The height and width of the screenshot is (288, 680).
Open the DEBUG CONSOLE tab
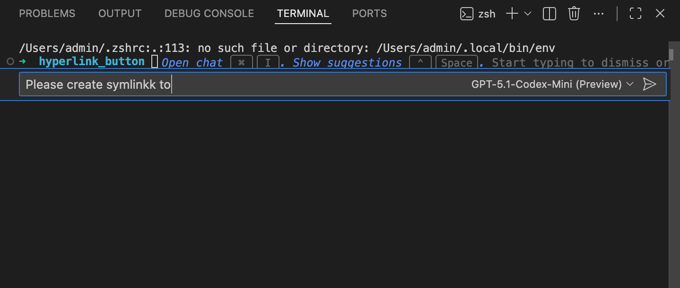(209, 14)
